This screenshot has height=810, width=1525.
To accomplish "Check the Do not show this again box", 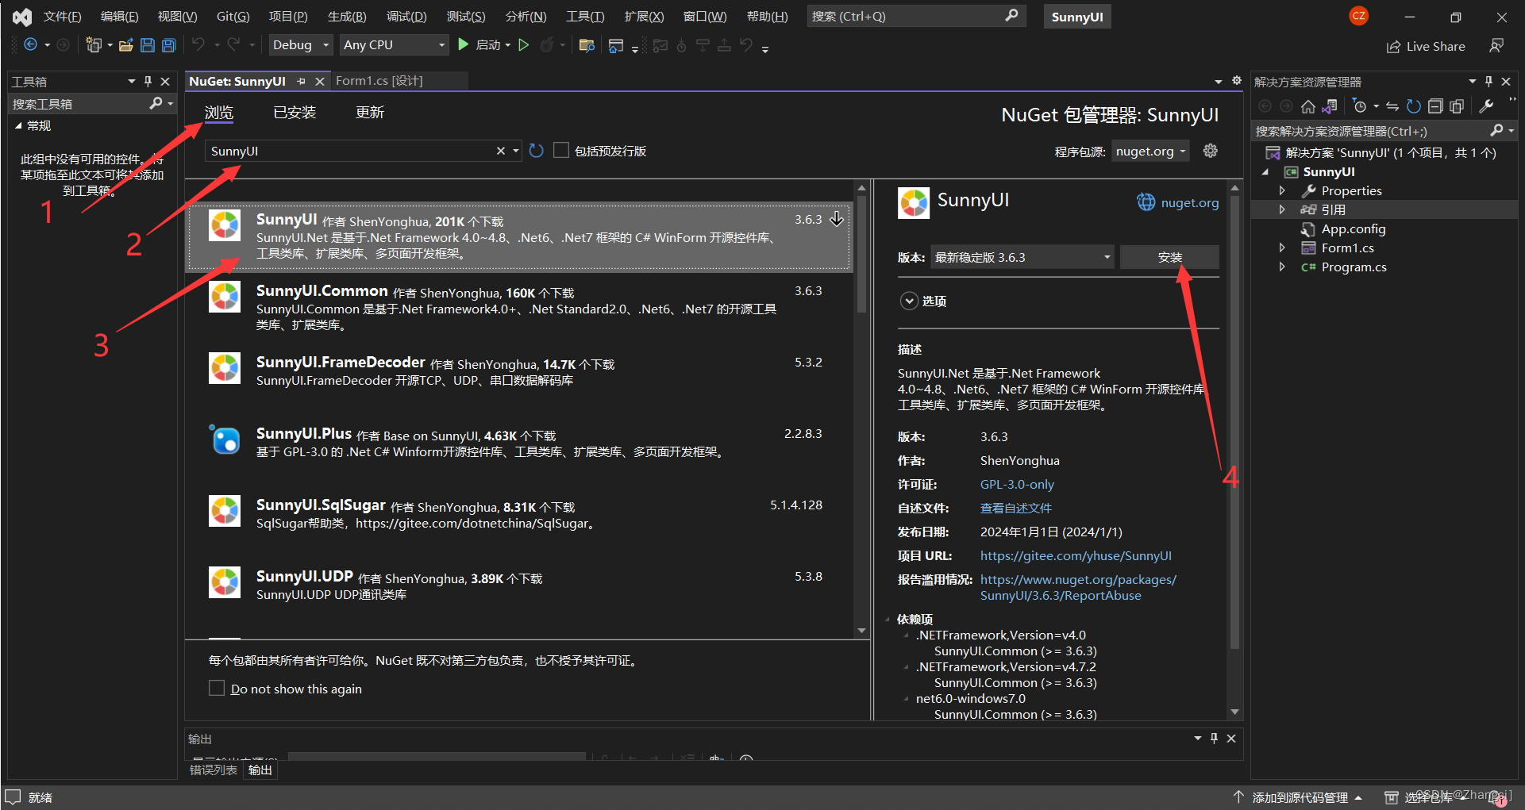I will coord(217,688).
